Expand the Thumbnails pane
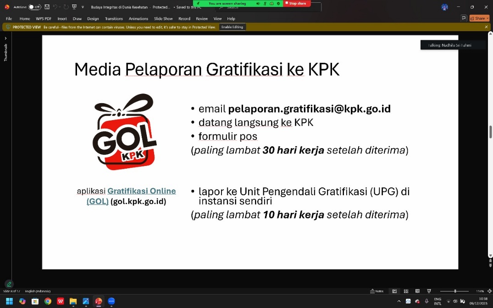 coord(6,38)
